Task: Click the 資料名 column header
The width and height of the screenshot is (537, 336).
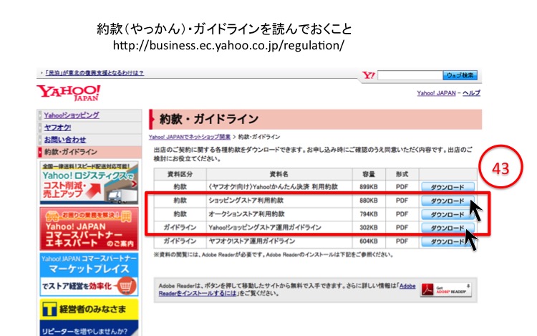Action: [279, 174]
